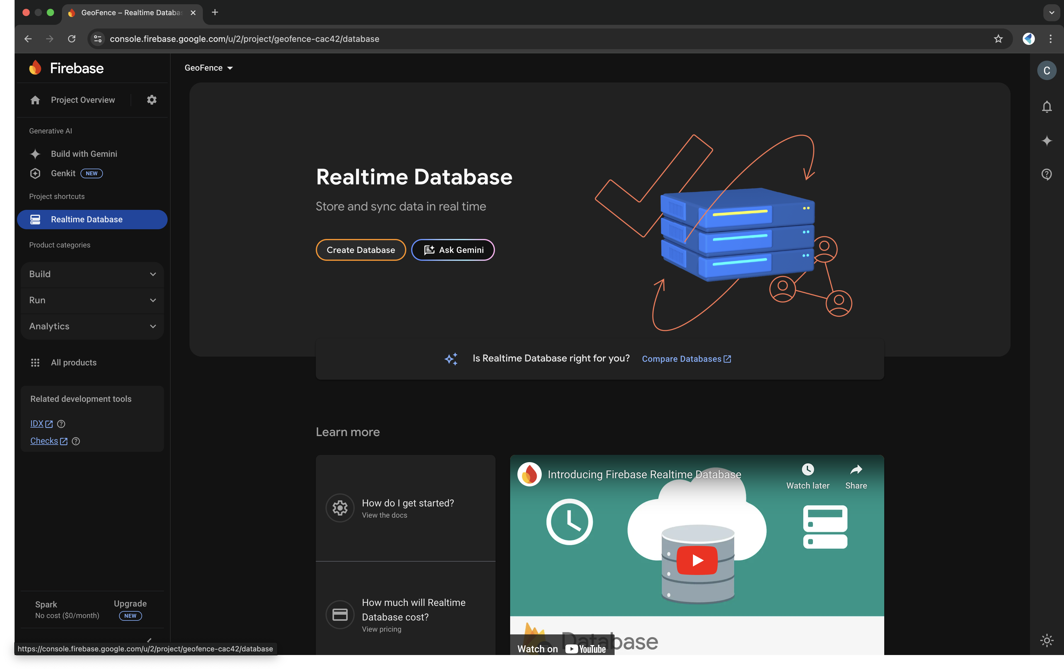The width and height of the screenshot is (1064, 672).
Task: Open project settings gear icon
Action: coord(152,100)
